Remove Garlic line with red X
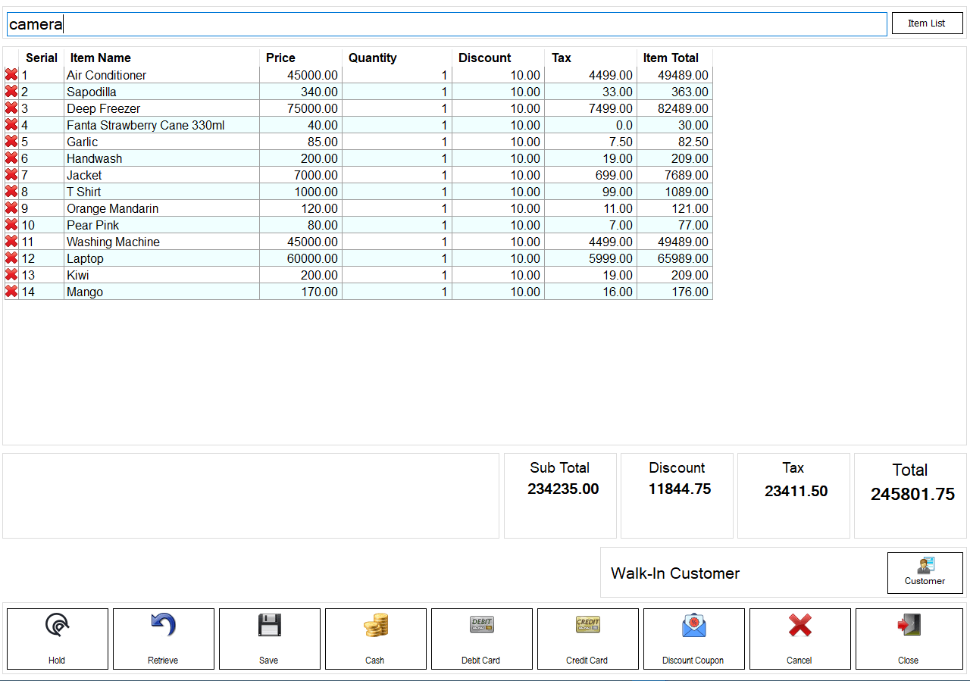This screenshot has width=970, height=681. [x=11, y=142]
